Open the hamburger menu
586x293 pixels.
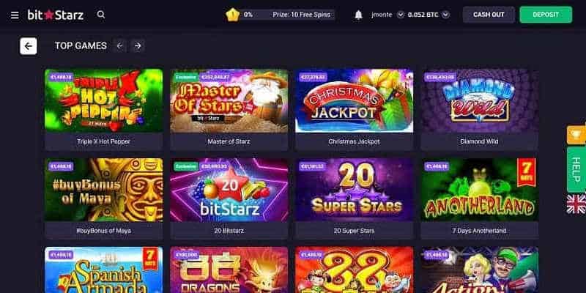tap(15, 15)
